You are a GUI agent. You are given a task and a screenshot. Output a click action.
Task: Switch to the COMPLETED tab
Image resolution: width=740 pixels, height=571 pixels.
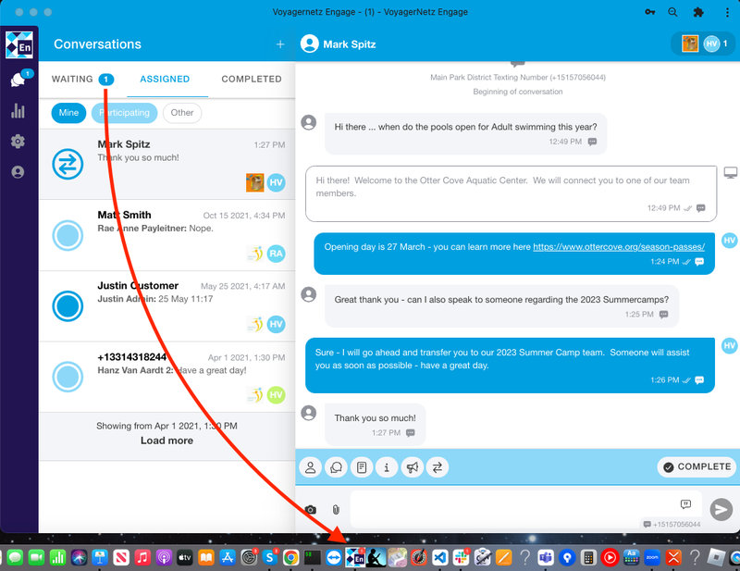pyautogui.click(x=252, y=80)
